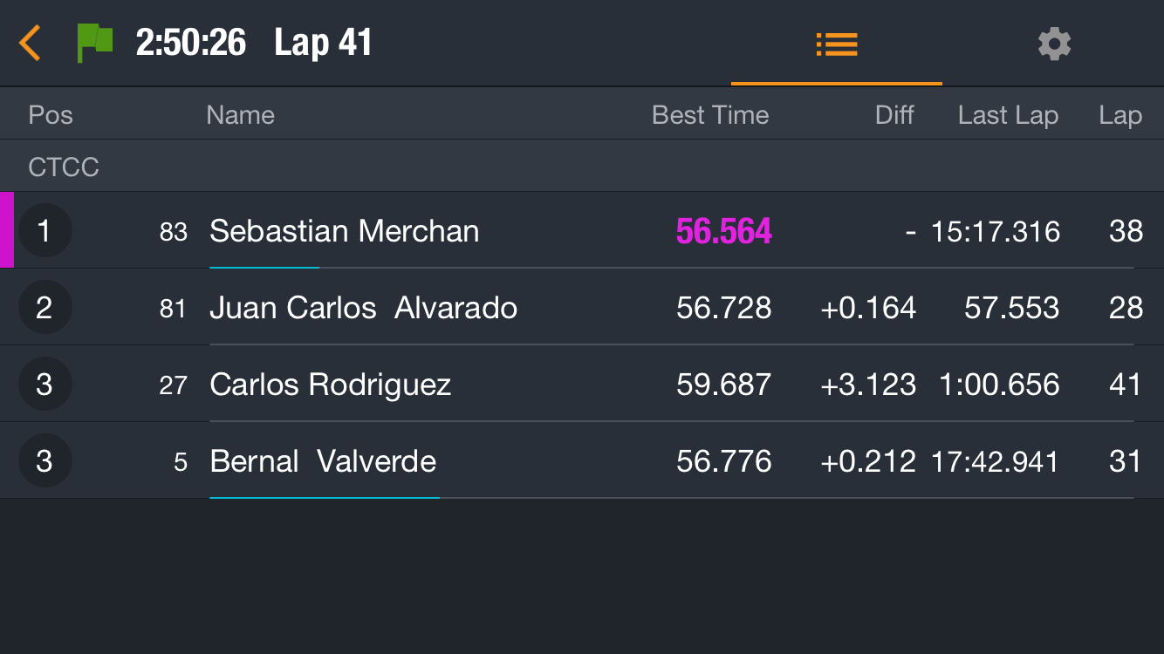Tap position badge beside Carlos Rodriguez
The image size is (1164, 654).
tap(45, 385)
